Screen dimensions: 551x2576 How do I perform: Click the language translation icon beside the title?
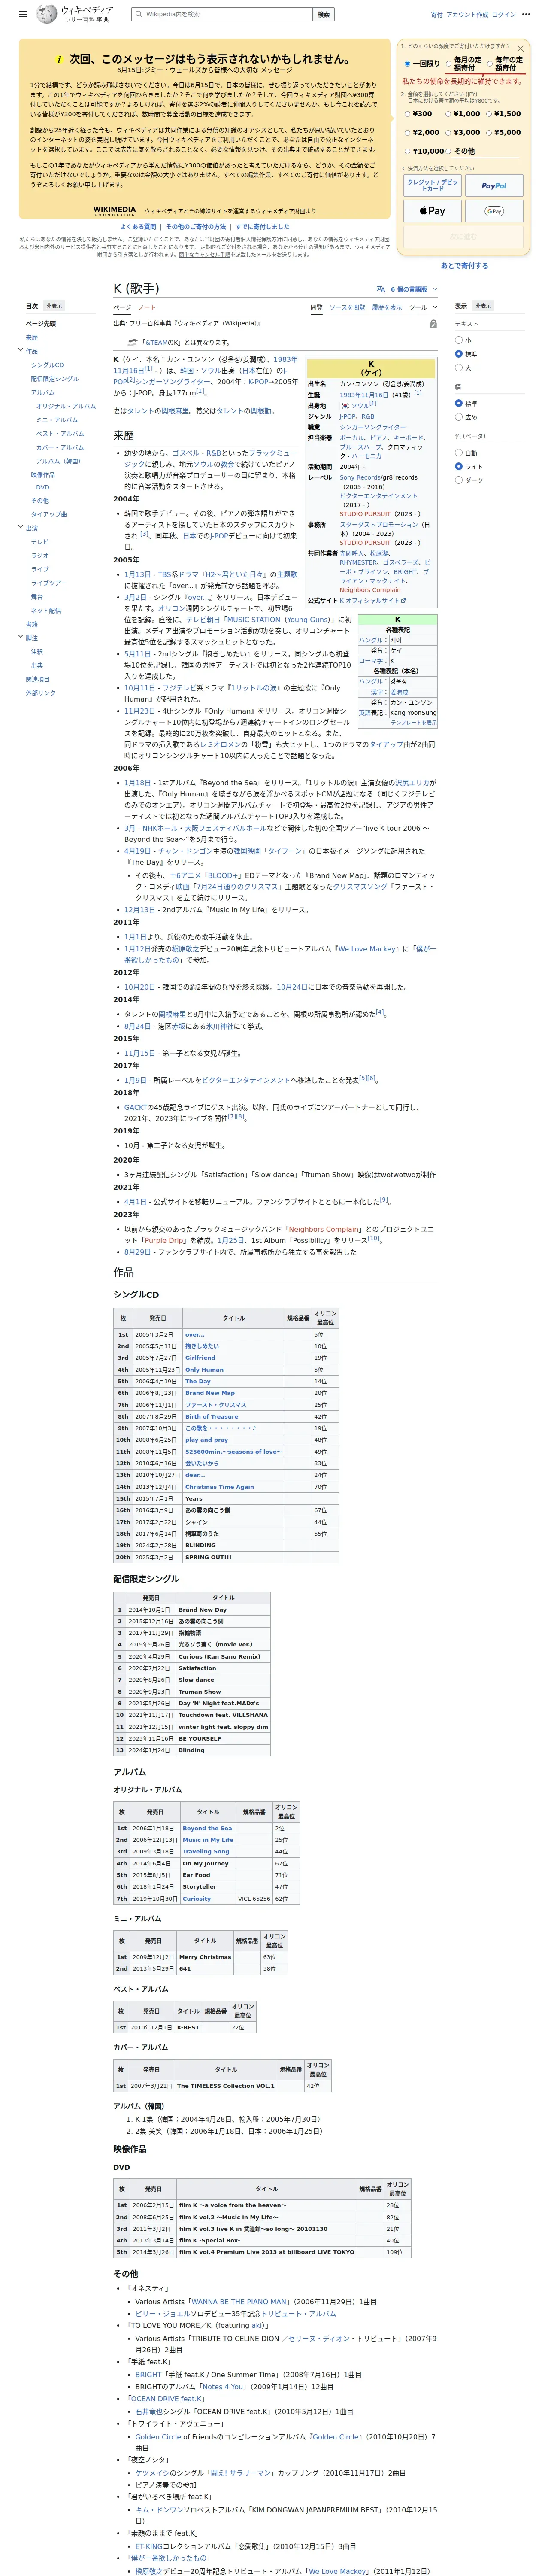pyautogui.click(x=380, y=289)
